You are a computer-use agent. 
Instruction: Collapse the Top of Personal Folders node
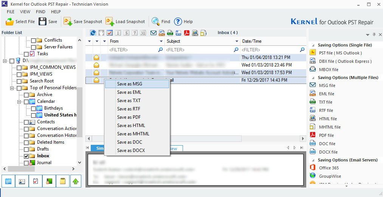click(x=12, y=88)
